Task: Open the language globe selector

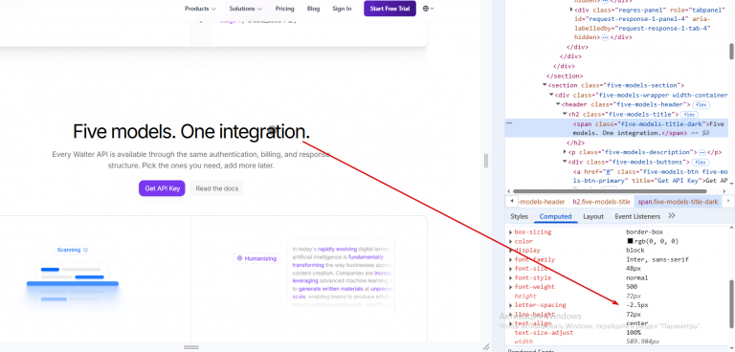Action: point(428,9)
